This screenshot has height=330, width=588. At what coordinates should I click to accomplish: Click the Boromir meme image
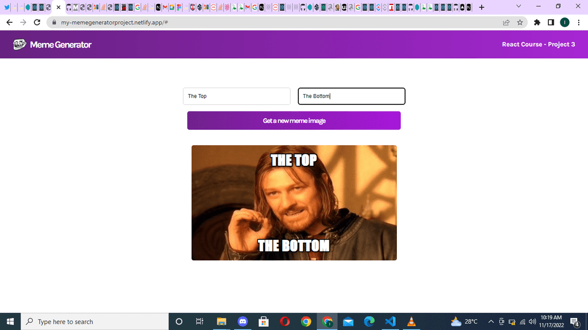(294, 203)
